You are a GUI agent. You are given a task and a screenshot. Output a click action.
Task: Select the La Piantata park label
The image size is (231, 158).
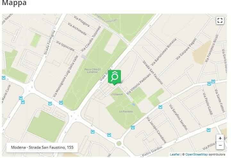tap(126, 111)
